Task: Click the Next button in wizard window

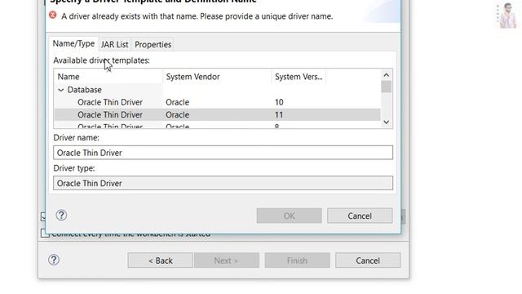Action: (227, 261)
